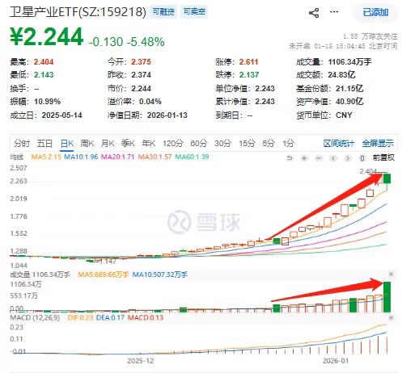Move chart right with the right chevron
Screen dimensions: 402x373
(x=348, y=158)
